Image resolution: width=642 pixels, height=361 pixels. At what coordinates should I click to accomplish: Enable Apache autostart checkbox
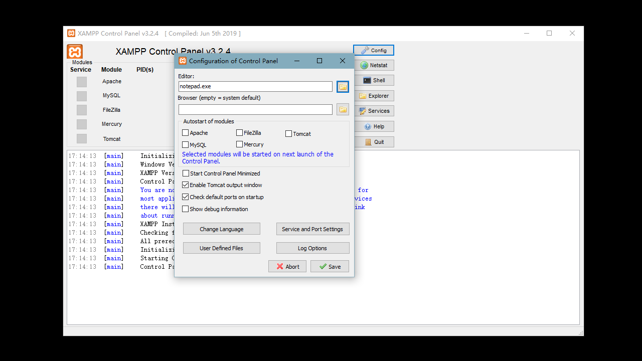[186, 133]
